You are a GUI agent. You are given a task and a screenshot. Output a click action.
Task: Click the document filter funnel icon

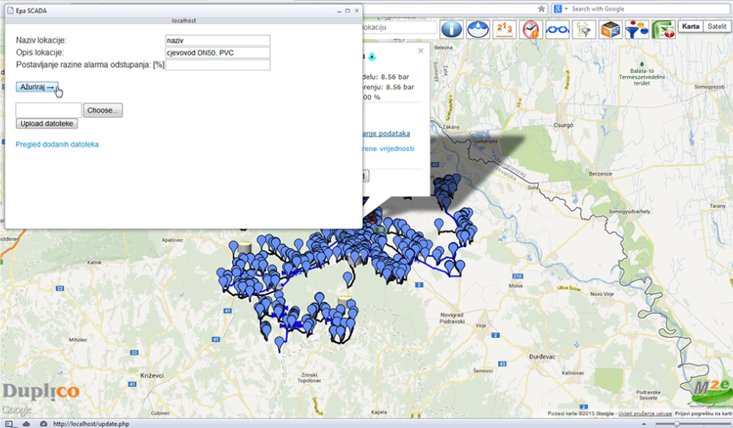583,29
